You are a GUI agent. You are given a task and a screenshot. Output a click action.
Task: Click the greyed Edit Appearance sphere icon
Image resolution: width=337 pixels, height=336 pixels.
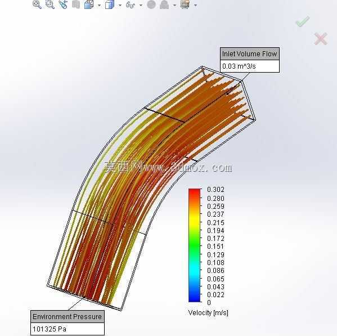pos(151,5)
